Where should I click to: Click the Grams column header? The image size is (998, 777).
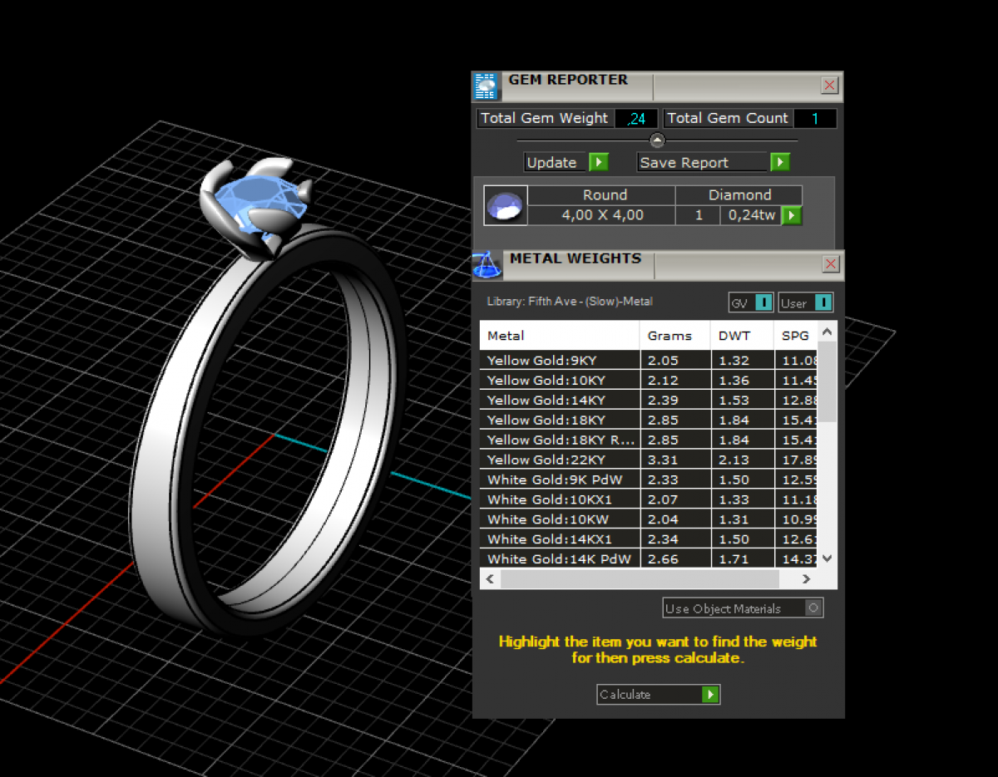[669, 336]
